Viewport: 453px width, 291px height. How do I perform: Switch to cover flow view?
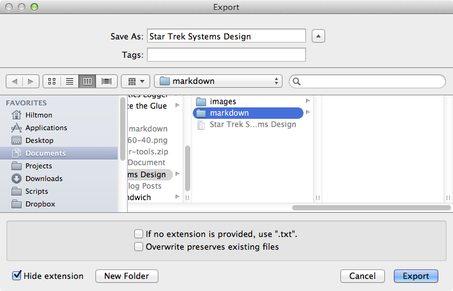(x=106, y=81)
